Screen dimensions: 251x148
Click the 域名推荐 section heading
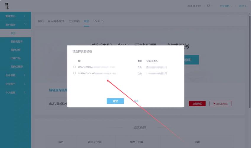[140, 128]
